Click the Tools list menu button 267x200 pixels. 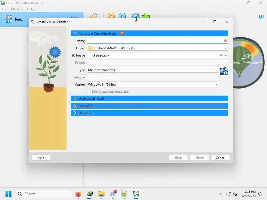(75, 17)
